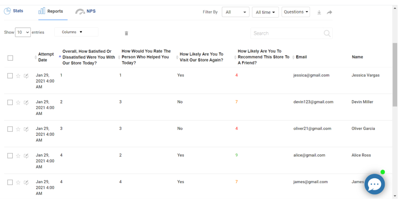Check the box for Oliver Garcia's row

click(10, 129)
